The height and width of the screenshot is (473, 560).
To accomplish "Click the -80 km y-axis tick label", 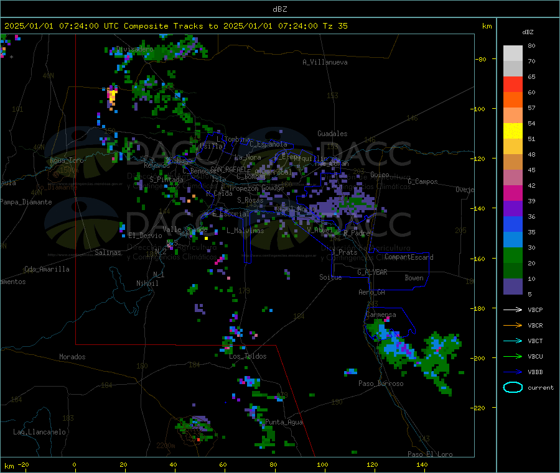I will point(480,59).
